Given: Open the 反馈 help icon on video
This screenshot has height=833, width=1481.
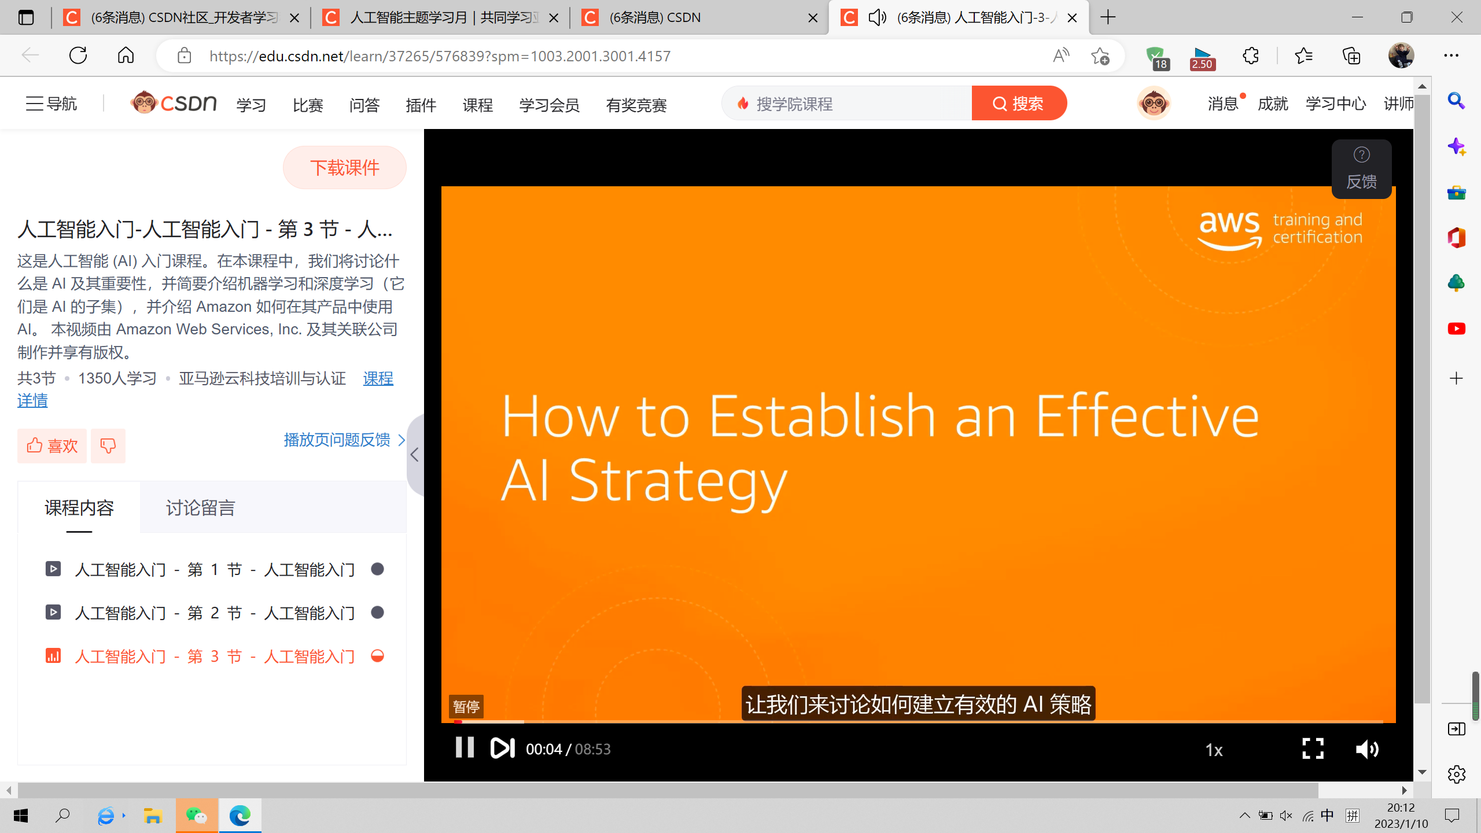Looking at the screenshot, I should pos(1361,168).
